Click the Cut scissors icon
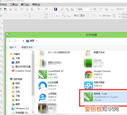 point(22,9)
